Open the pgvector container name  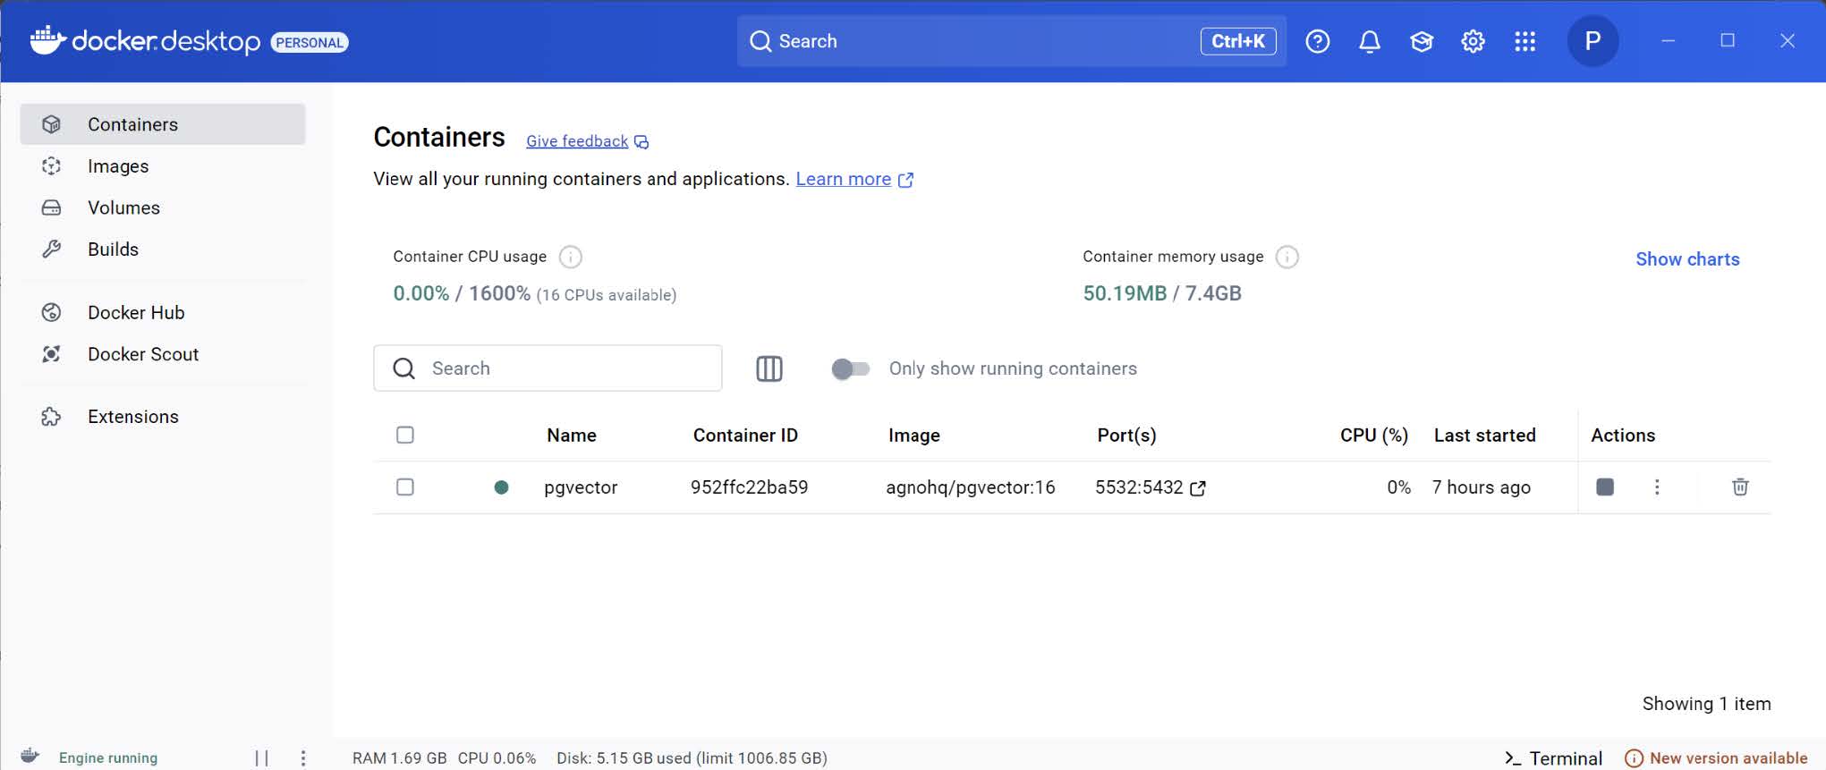point(581,487)
